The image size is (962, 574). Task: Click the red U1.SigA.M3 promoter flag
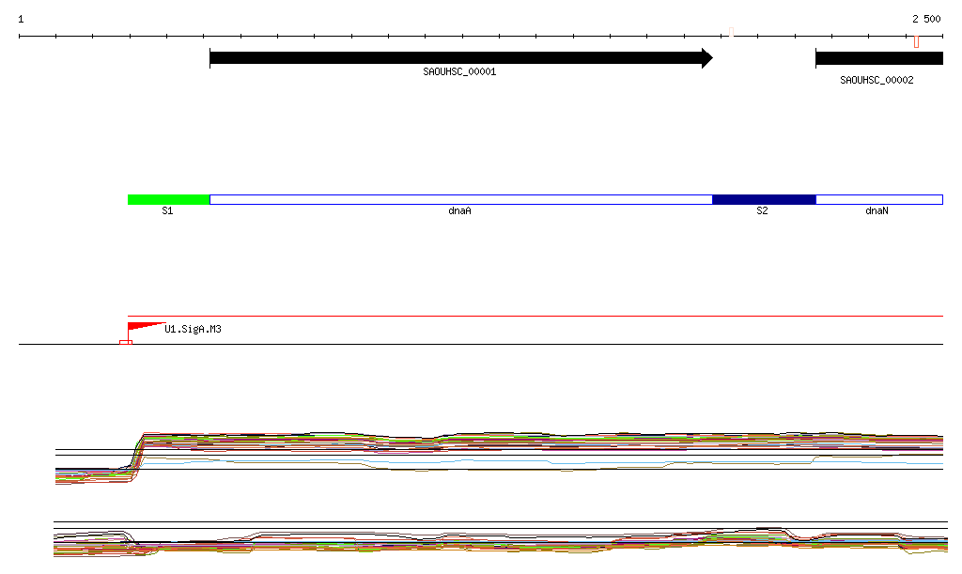(139, 327)
